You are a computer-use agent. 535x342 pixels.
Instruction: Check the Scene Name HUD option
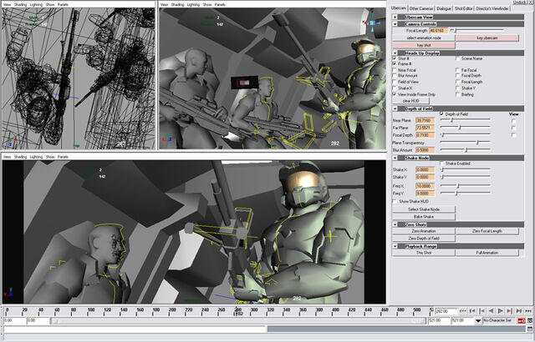(457, 58)
